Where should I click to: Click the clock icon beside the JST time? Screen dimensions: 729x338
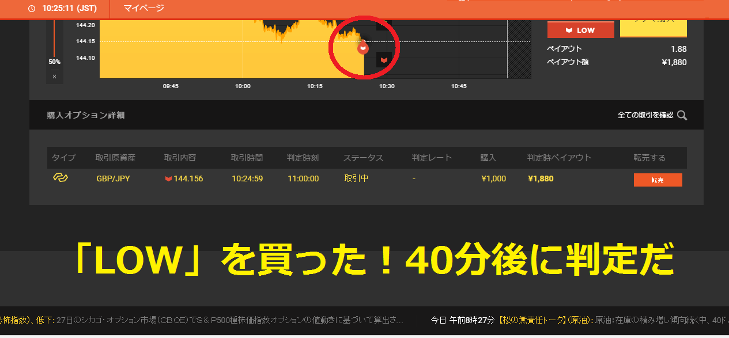click(x=31, y=9)
